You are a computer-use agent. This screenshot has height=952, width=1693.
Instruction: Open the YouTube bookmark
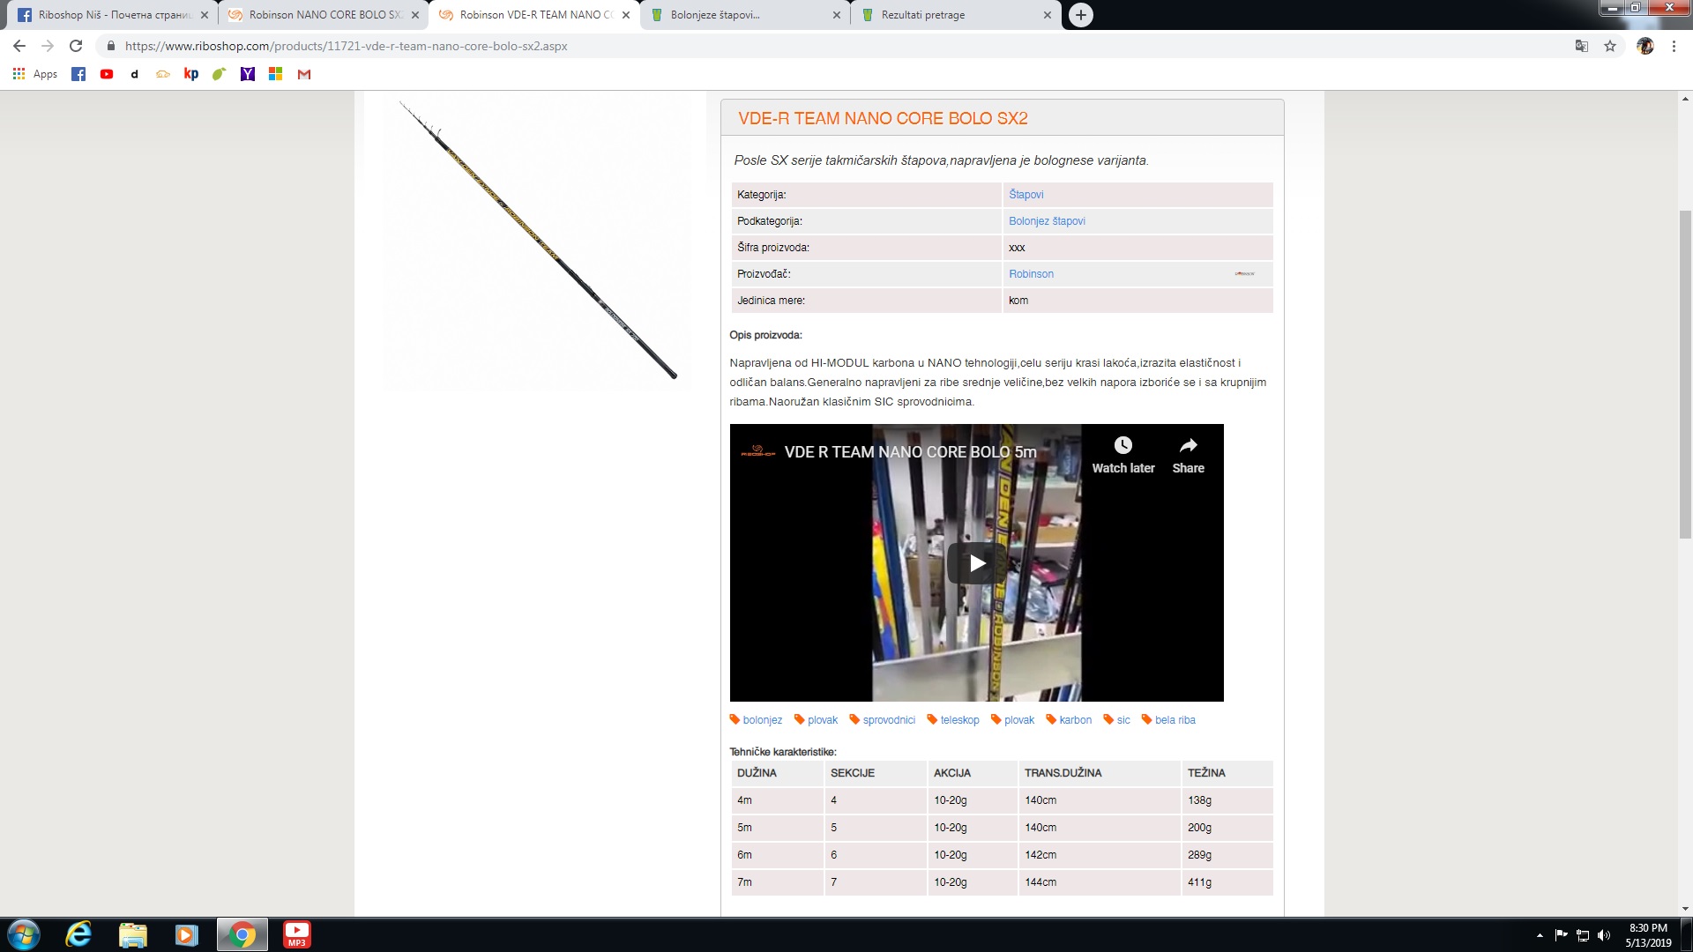coord(107,74)
